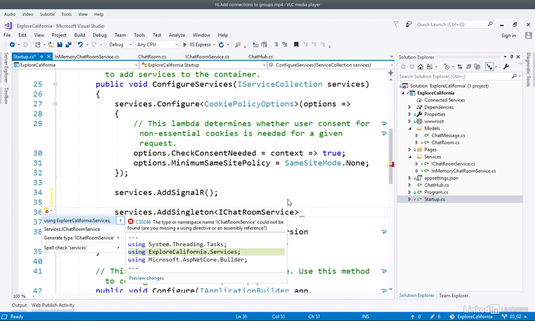Open the Web Publish Activity panel tab
The image size is (535, 321).
pyautogui.click(x=53, y=305)
